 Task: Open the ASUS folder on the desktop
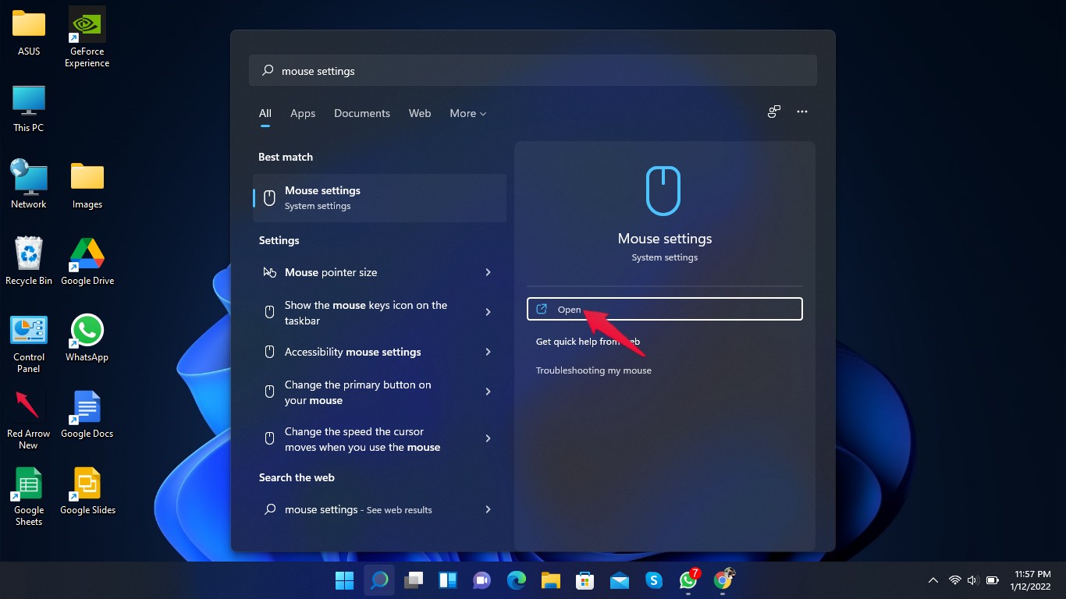coord(29,33)
